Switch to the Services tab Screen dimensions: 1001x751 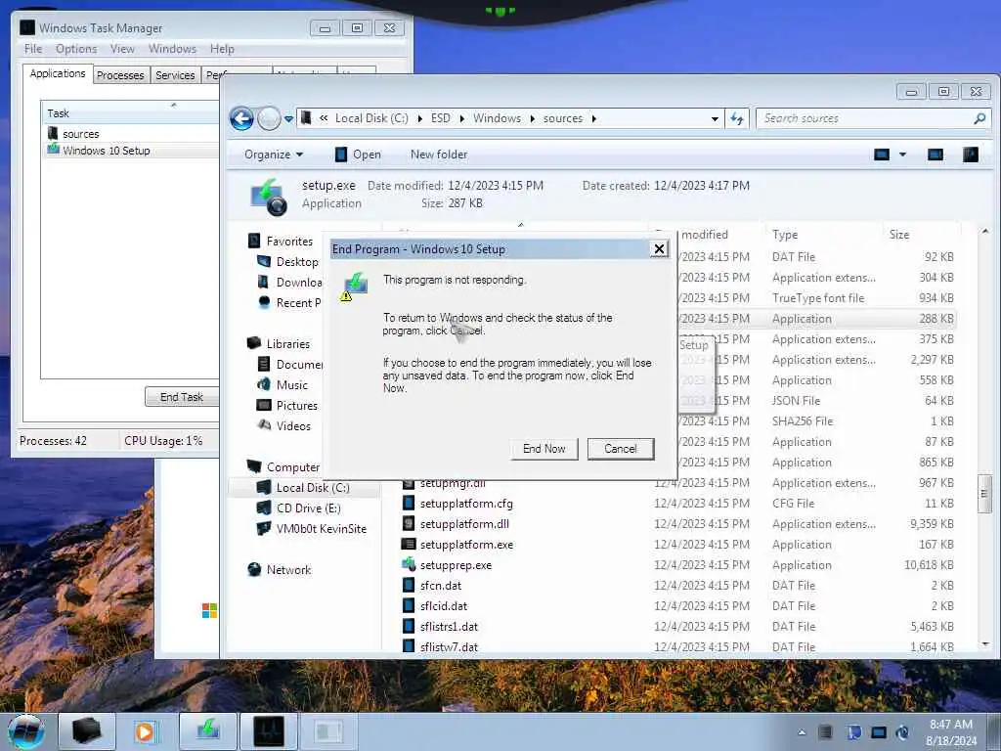pos(175,75)
